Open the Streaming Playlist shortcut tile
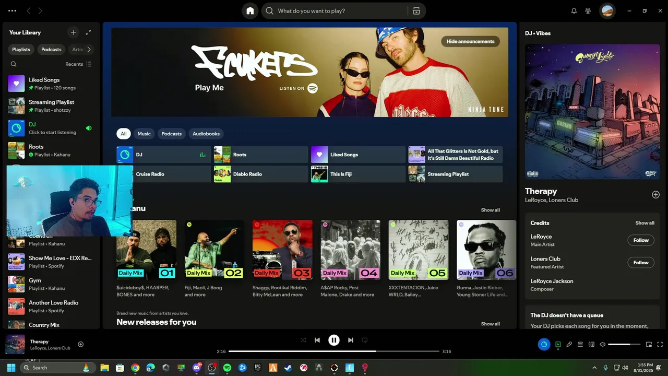The height and width of the screenshot is (376, 668). click(x=456, y=174)
